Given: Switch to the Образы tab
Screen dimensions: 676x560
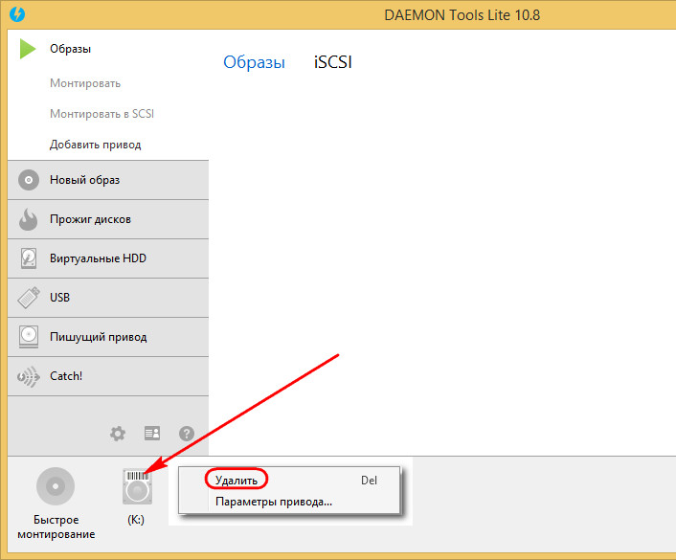Looking at the screenshot, I should click(254, 62).
